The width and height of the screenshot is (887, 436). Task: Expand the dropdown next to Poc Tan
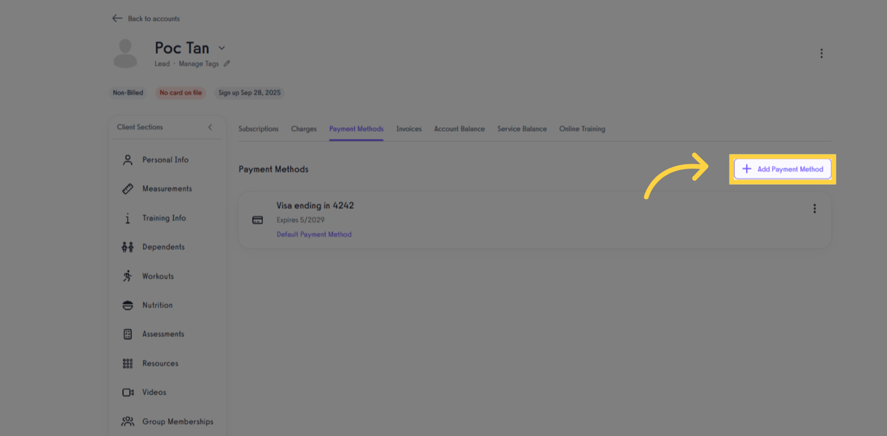[x=221, y=48]
